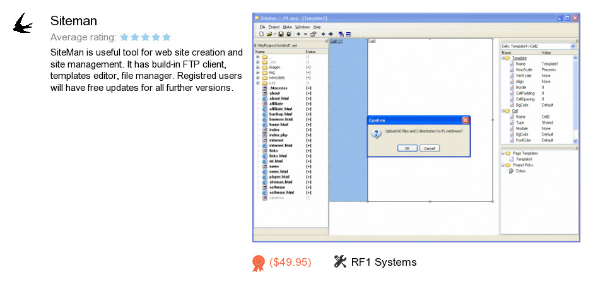This screenshot has height=291, width=593.
Task: Click the properties panel scroll up arrow
Action: 575,58
